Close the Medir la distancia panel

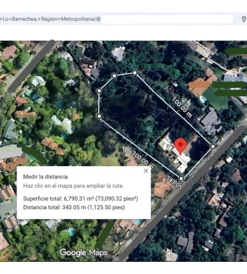click(146, 171)
